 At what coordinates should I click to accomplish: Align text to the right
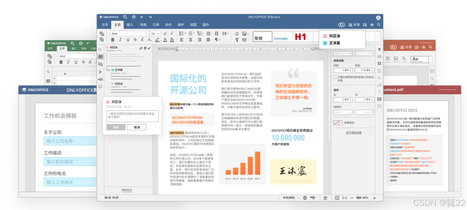pos(199,40)
